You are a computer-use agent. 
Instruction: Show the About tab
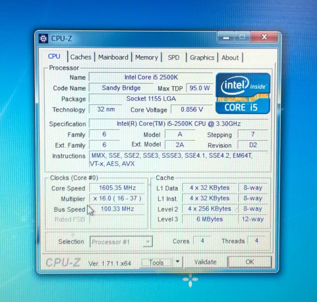pos(230,58)
